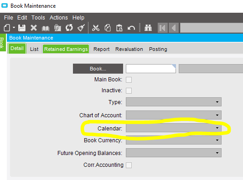Click the Paste clipboard icon
The width and height of the screenshot is (243, 180).
(x=119, y=28)
